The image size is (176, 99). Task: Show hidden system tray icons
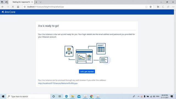(138, 97)
